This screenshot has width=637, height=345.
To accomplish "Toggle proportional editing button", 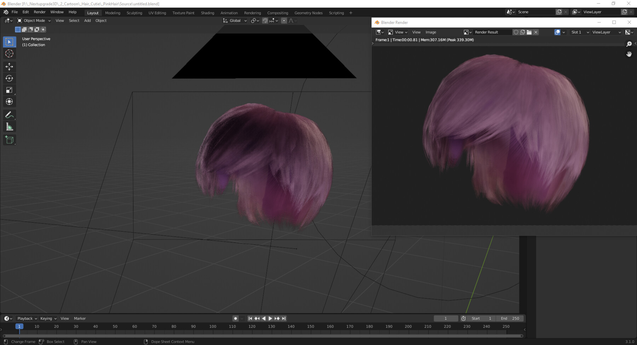I will tap(284, 21).
